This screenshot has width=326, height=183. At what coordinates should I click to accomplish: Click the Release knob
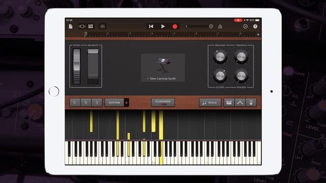pos(220,56)
